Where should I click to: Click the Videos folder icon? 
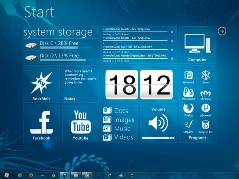pyautogui.click(x=107, y=137)
